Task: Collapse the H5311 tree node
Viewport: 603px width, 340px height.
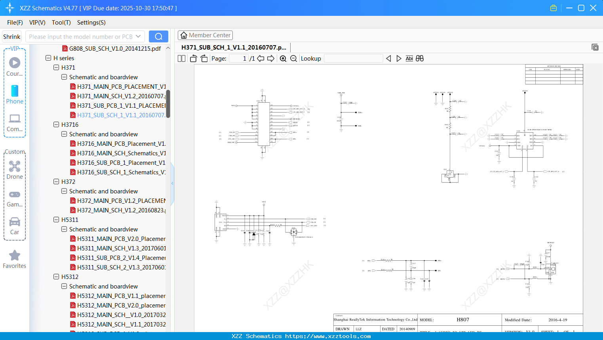Action: tap(56, 220)
